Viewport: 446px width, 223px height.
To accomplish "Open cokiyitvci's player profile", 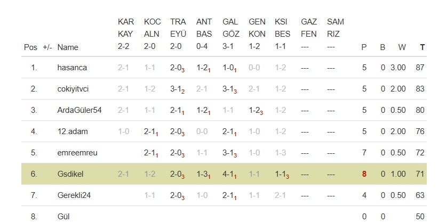I will click(x=75, y=89).
